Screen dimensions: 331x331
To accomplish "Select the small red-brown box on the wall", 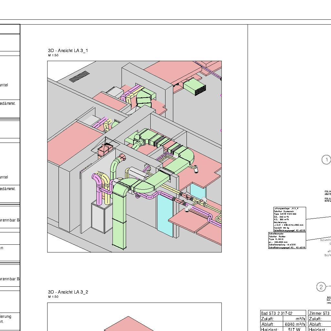I will [104, 150].
